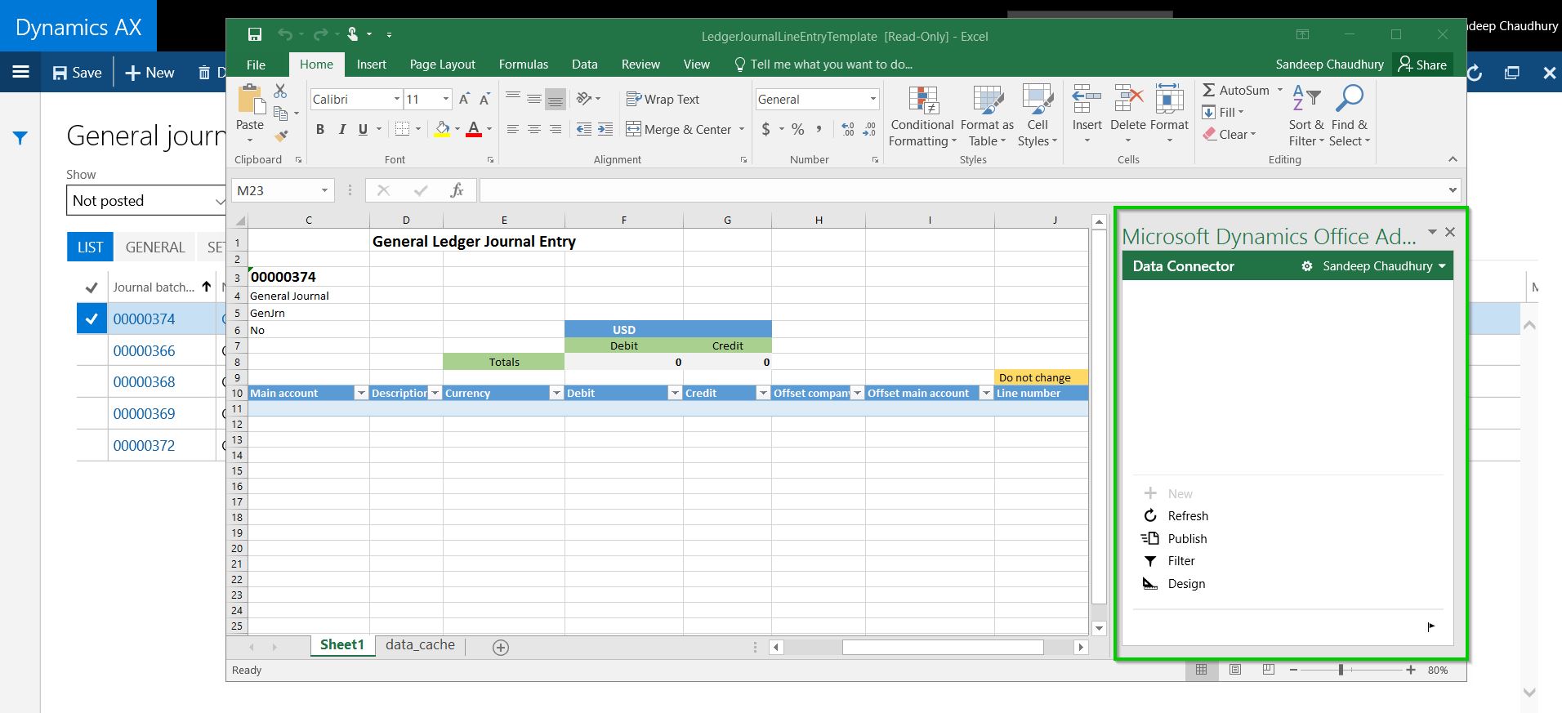Open font name Calibri dropdown

[x=397, y=99]
